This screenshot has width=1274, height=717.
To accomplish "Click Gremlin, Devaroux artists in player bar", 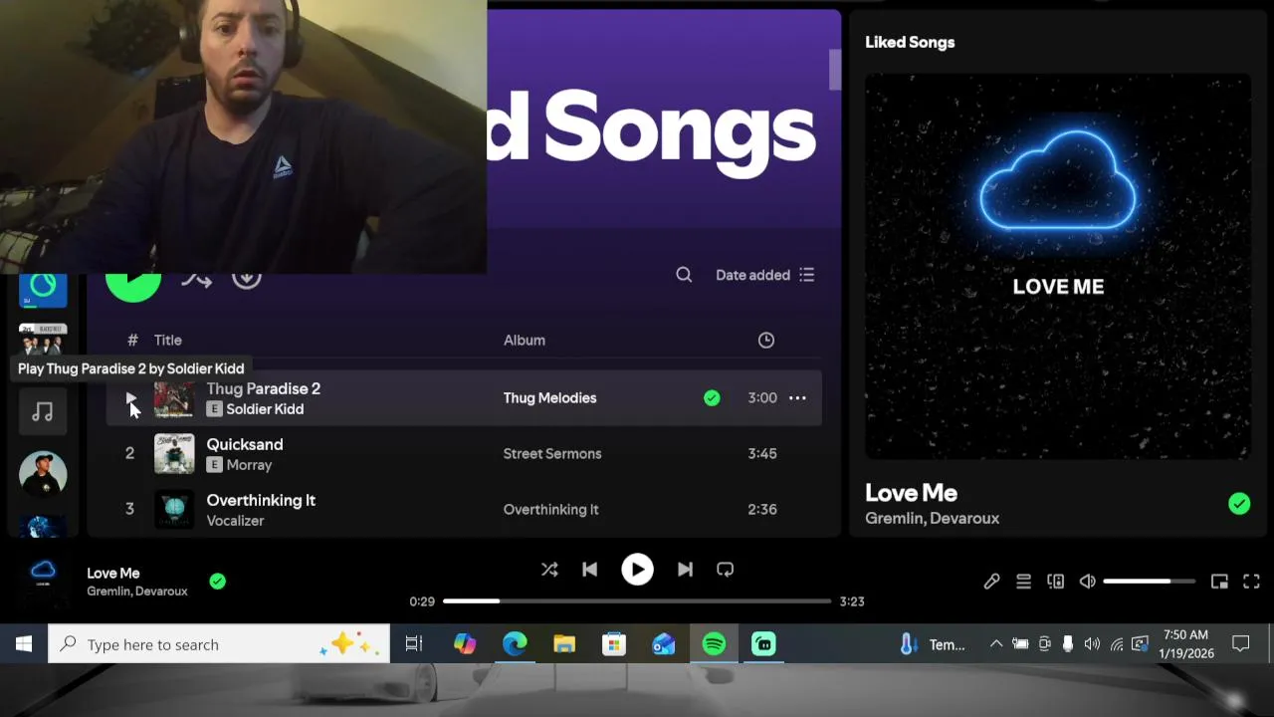I will pos(137,592).
